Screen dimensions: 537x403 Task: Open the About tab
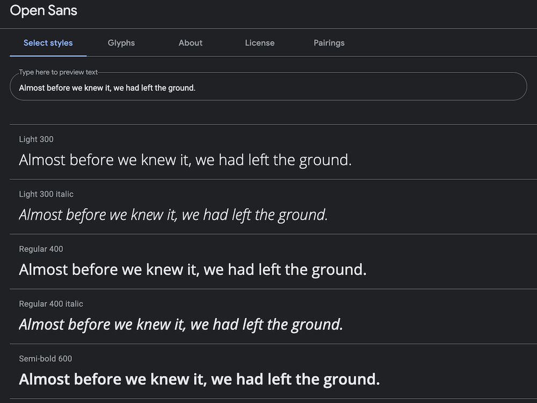point(191,43)
